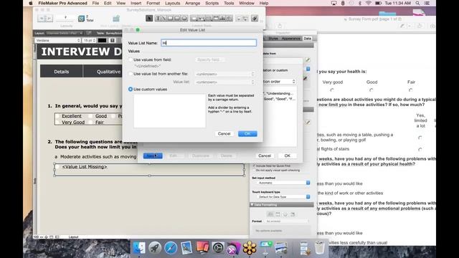Open the Verdana font dropdown
Image resolution: width=459 pixels, height=258 pixels.
tap(57, 40)
